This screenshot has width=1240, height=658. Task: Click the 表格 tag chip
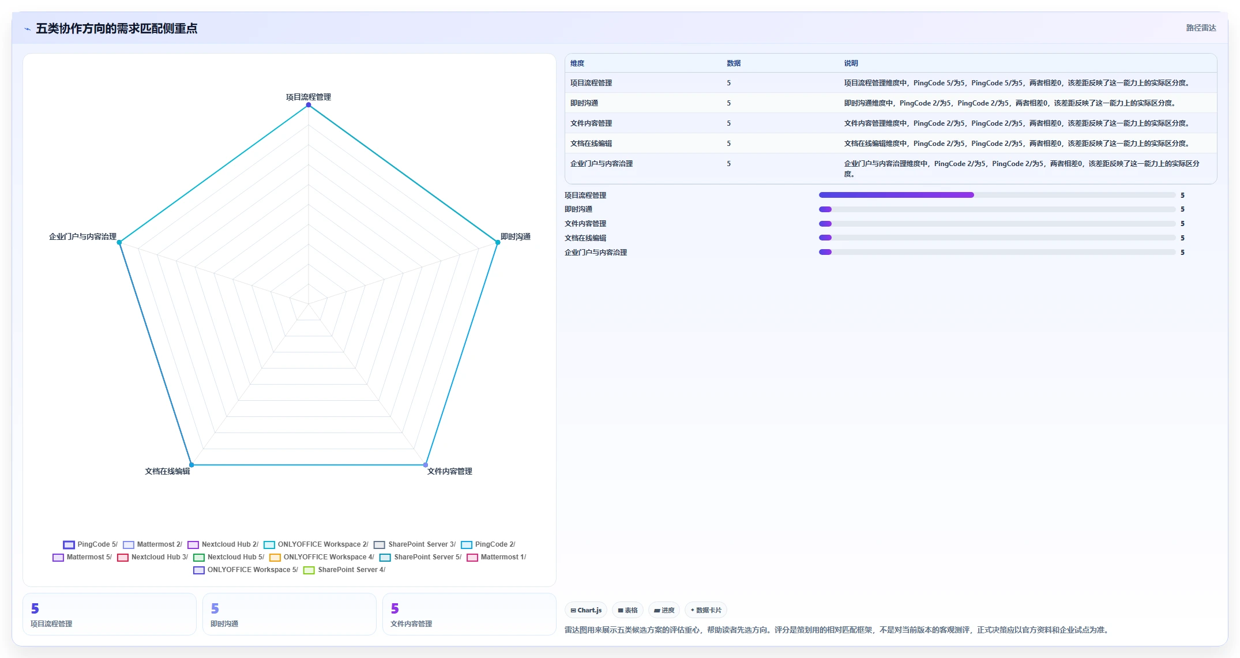pos(627,610)
